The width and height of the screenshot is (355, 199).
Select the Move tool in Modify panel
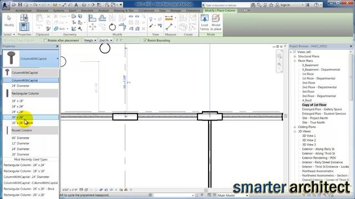pos(93,27)
